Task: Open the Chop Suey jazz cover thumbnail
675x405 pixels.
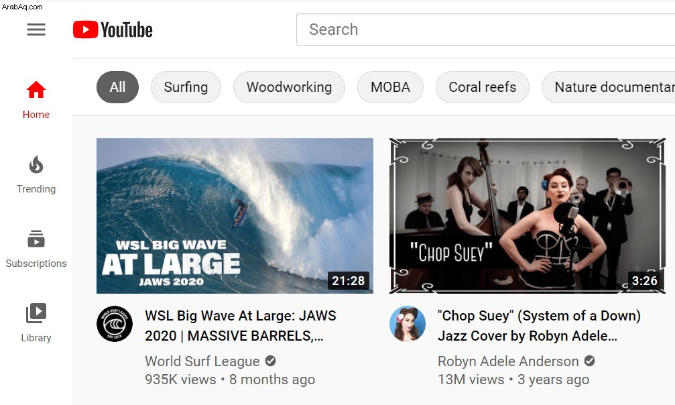Action: coord(528,216)
